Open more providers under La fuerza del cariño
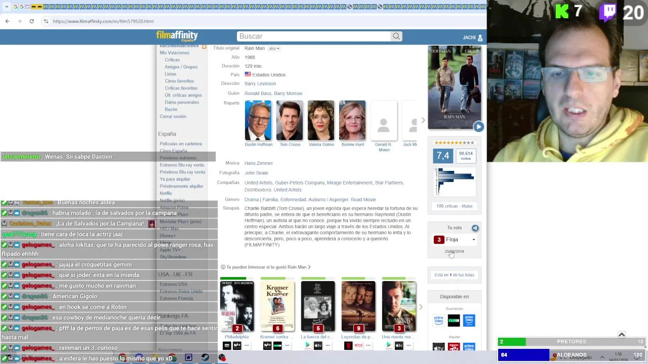648x364 pixels. 328,345
